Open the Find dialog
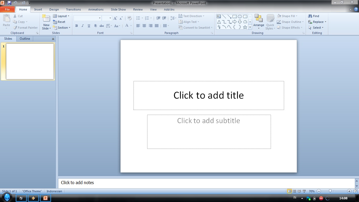 (x=314, y=16)
